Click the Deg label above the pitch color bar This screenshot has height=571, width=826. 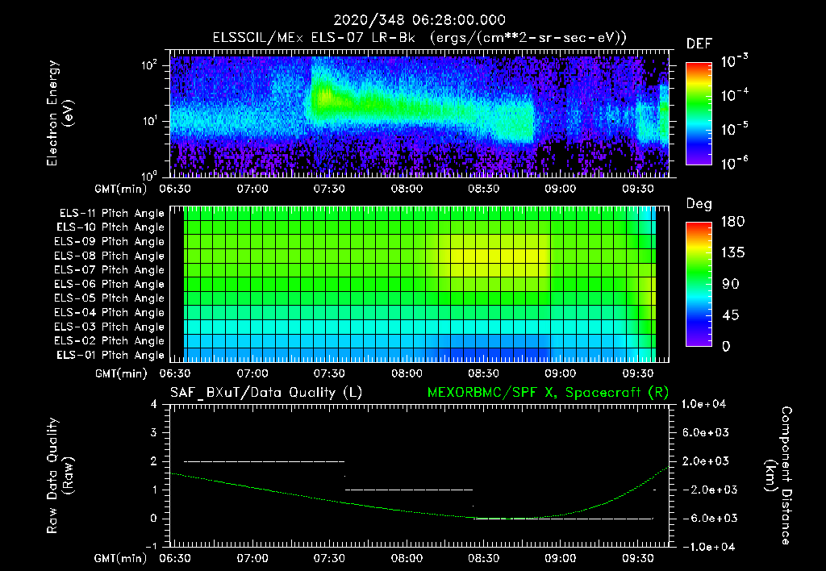[x=699, y=204]
